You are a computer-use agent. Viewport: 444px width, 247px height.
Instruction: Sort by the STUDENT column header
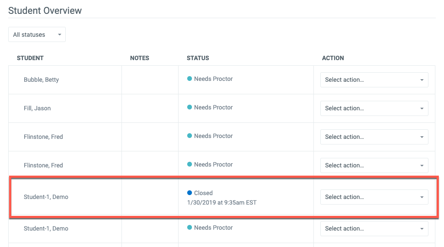coord(30,58)
